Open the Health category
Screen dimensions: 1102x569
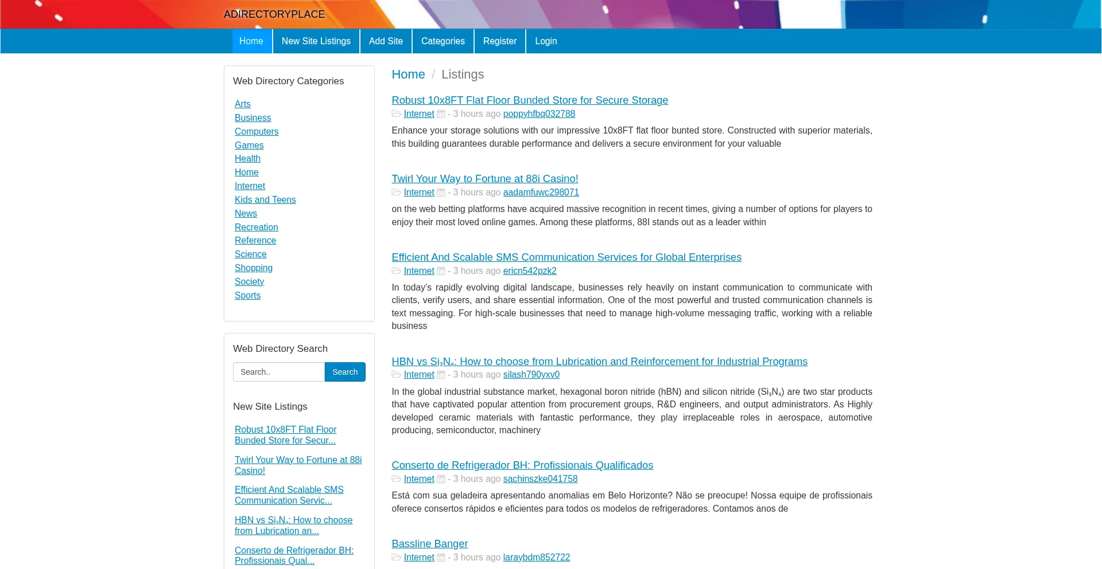tap(247, 159)
